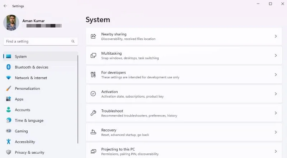Click 'Reset, advanced startup, go back' text
The width and height of the screenshot is (287, 158).
coord(125,135)
